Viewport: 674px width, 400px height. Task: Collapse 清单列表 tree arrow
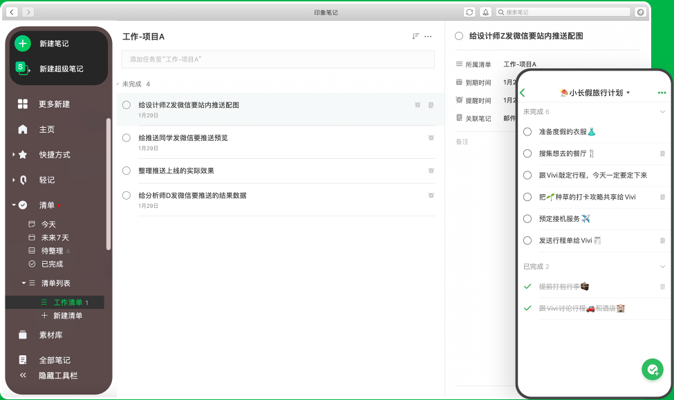point(24,283)
